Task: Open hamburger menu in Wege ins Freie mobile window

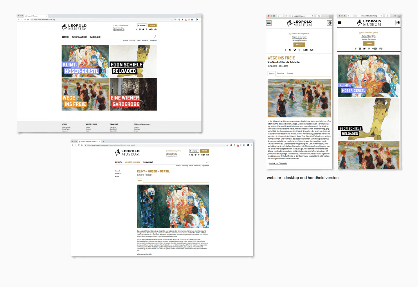Action: 269,23
